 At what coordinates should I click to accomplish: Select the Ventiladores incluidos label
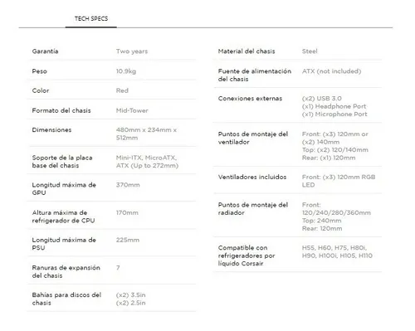coord(252,177)
